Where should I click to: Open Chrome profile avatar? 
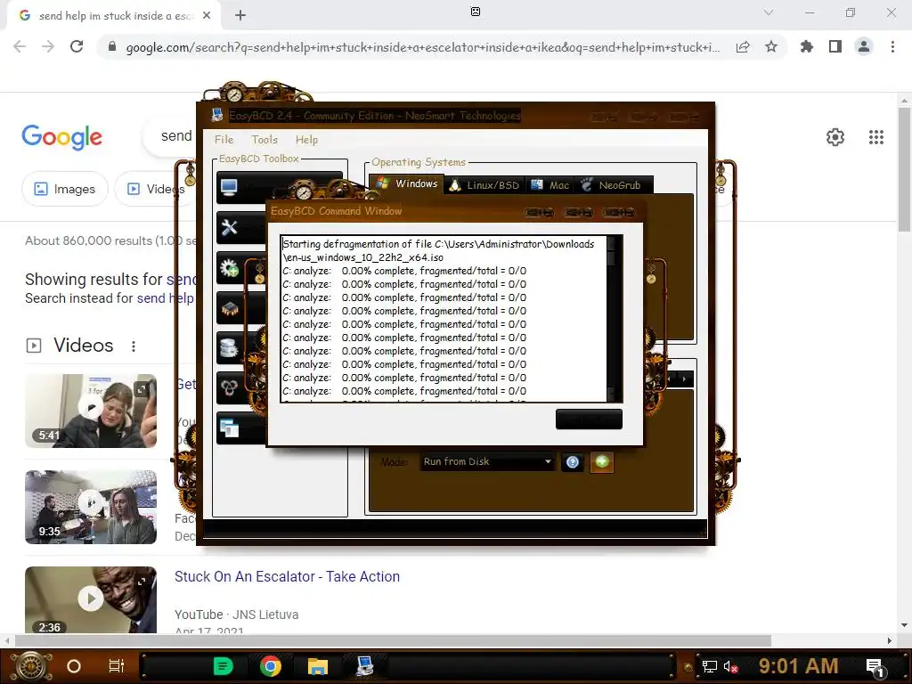pyautogui.click(x=864, y=46)
